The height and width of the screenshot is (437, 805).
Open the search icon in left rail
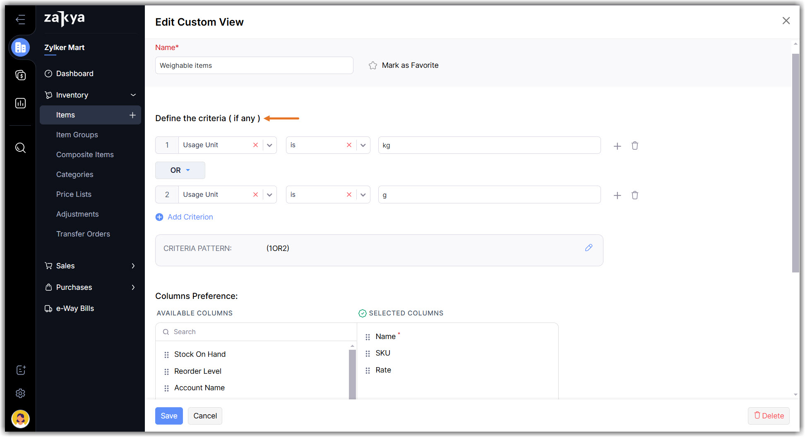point(20,148)
